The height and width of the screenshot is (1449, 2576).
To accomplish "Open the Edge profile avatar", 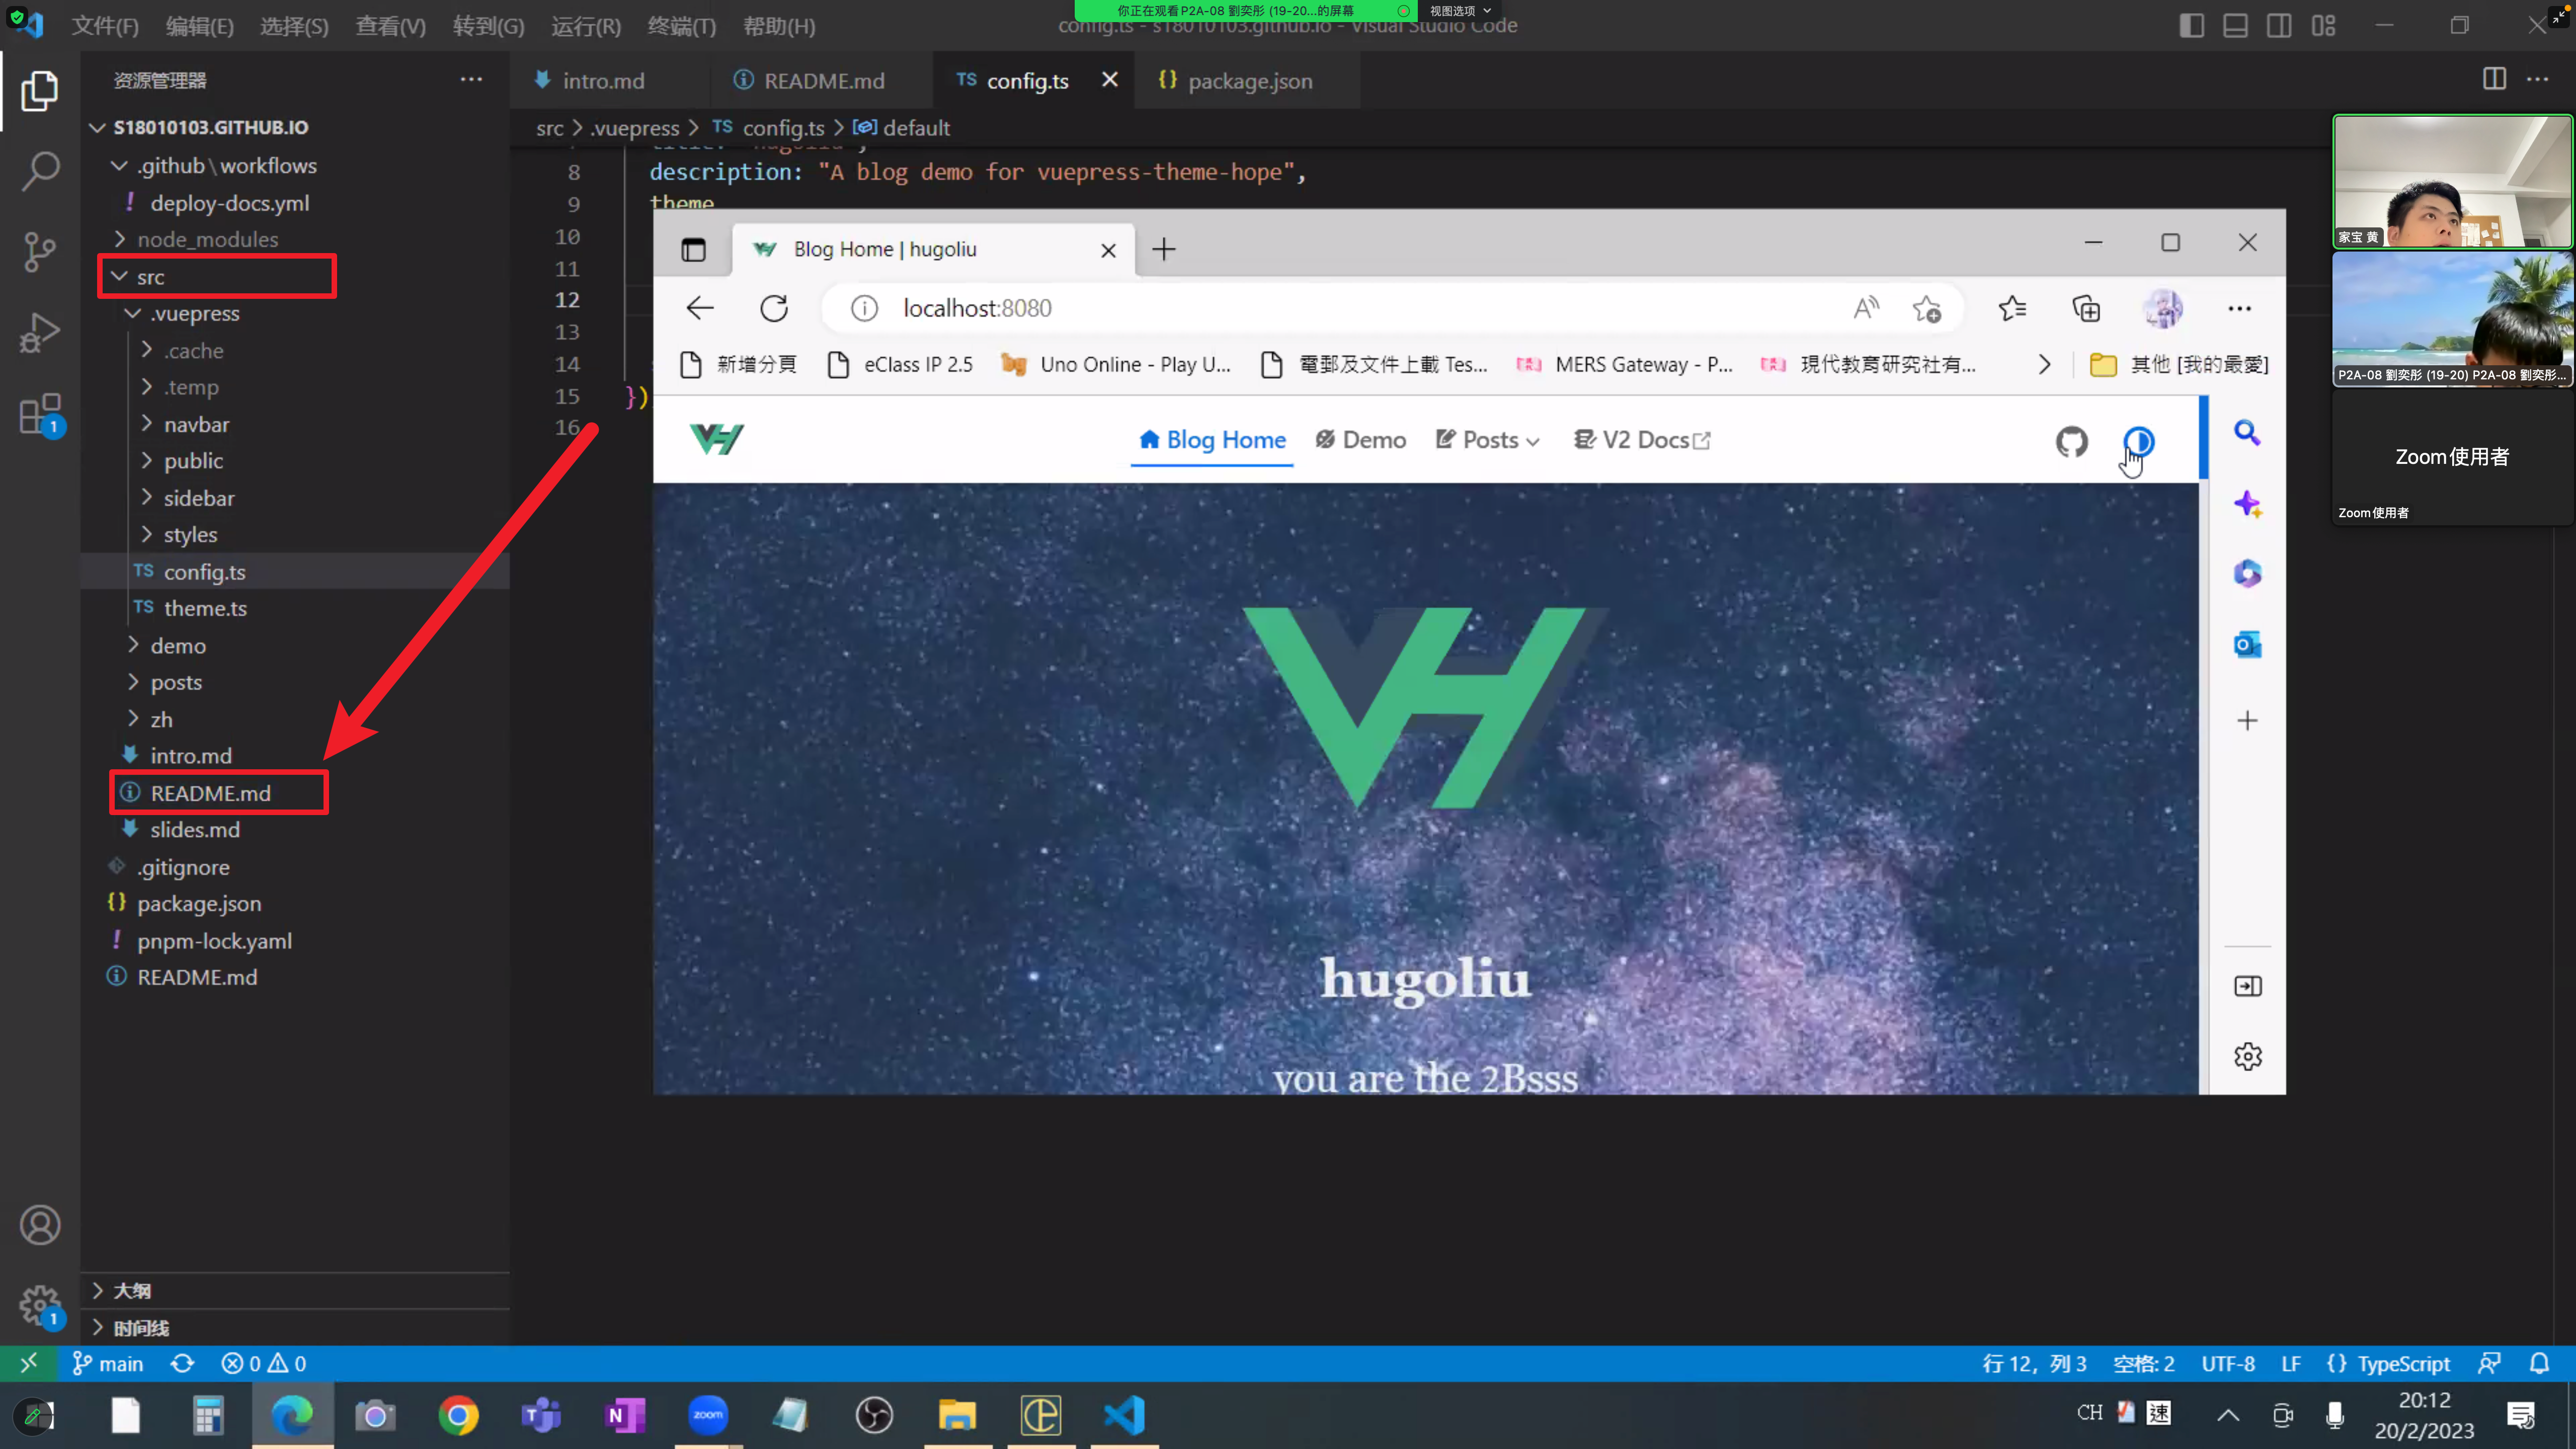I will tap(2163, 309).
